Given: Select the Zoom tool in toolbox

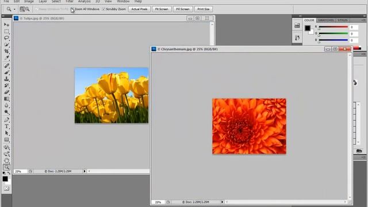Looking at the screenshot, I should pos(6,167).
